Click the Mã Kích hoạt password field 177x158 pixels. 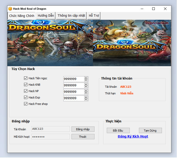pos(50,137)
